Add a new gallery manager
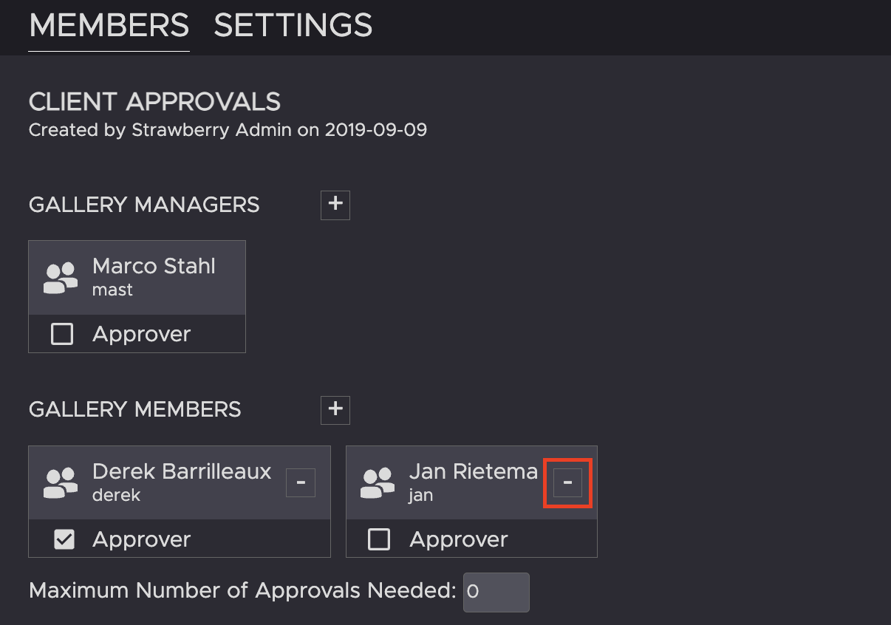This screenshot has height=625, width=891. 335,205
